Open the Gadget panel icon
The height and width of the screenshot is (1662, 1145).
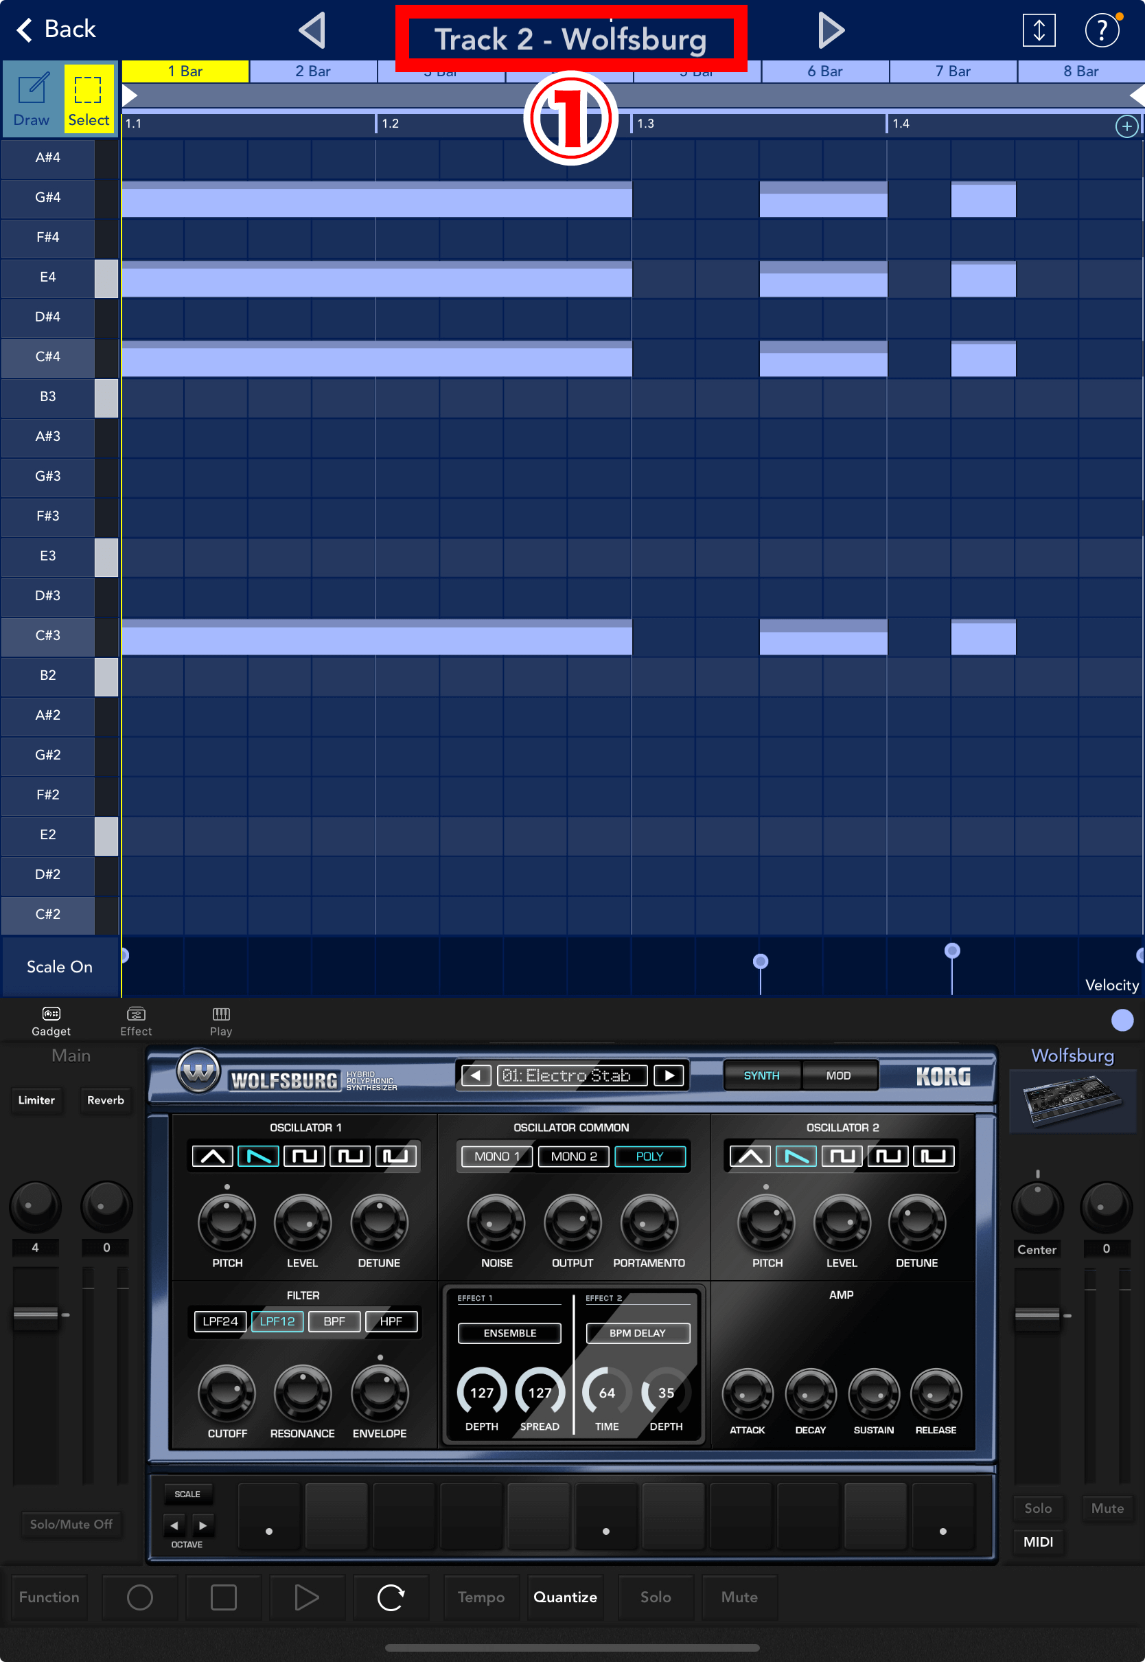coord(51,1021)
